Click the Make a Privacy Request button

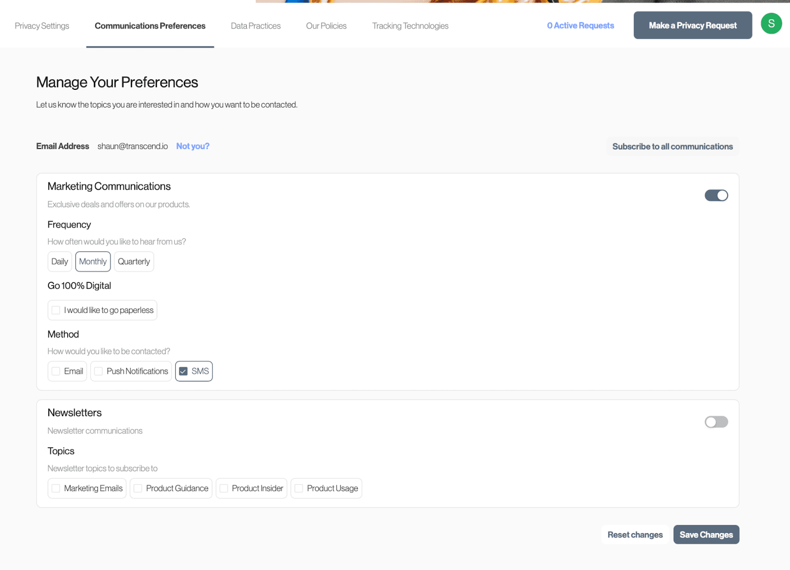click(x=692, y=25)
